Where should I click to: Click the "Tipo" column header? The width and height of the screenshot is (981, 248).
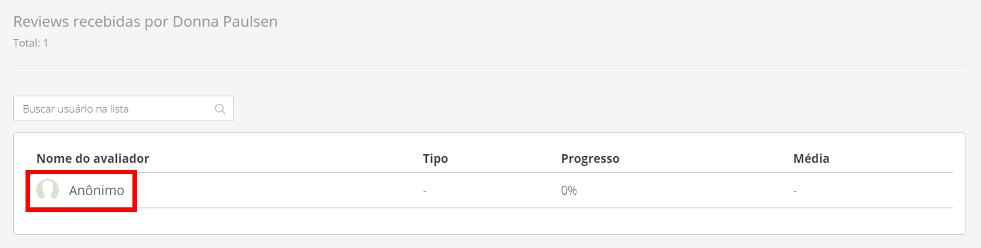point(435,158)
